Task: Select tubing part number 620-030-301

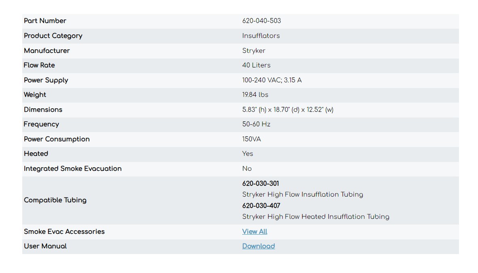Action: [x=261, y=184]
